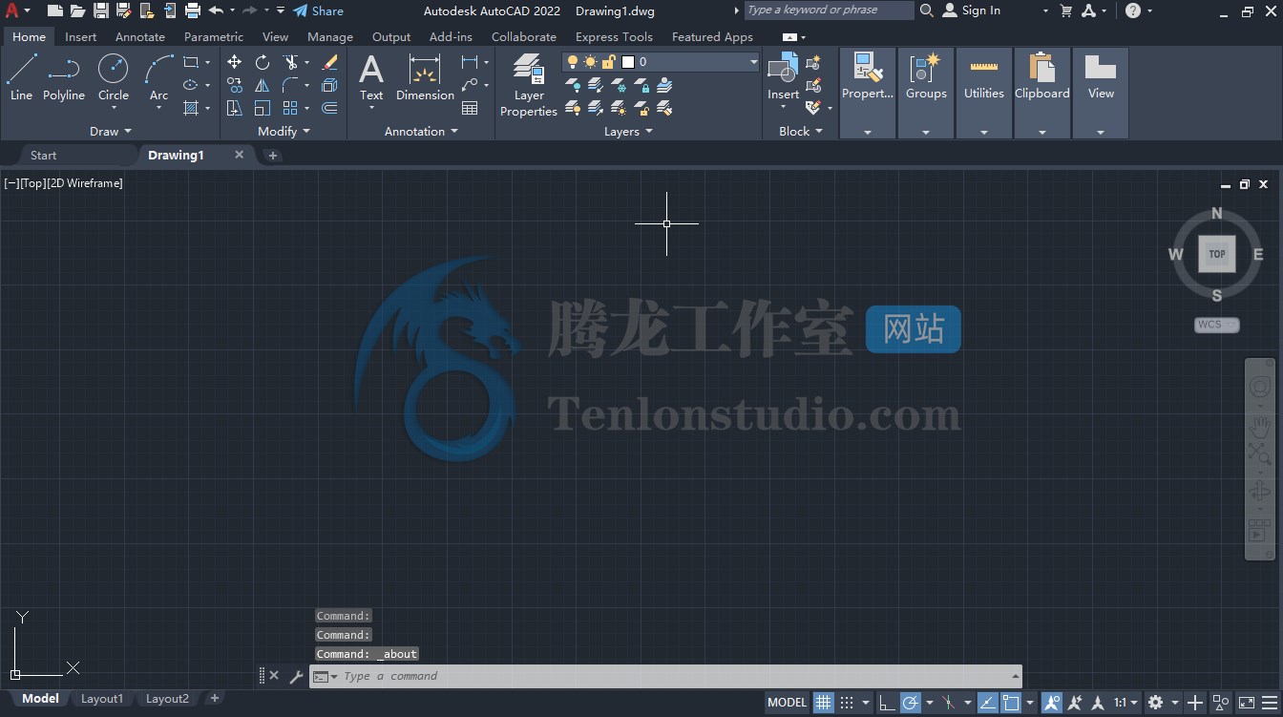Select the Dimension tool
The height and width of the screenshot is (717, 1283).
coord(425,77)
